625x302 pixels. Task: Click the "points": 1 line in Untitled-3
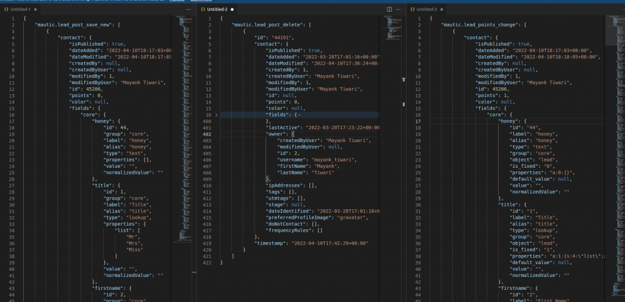(x=493, y=96)
